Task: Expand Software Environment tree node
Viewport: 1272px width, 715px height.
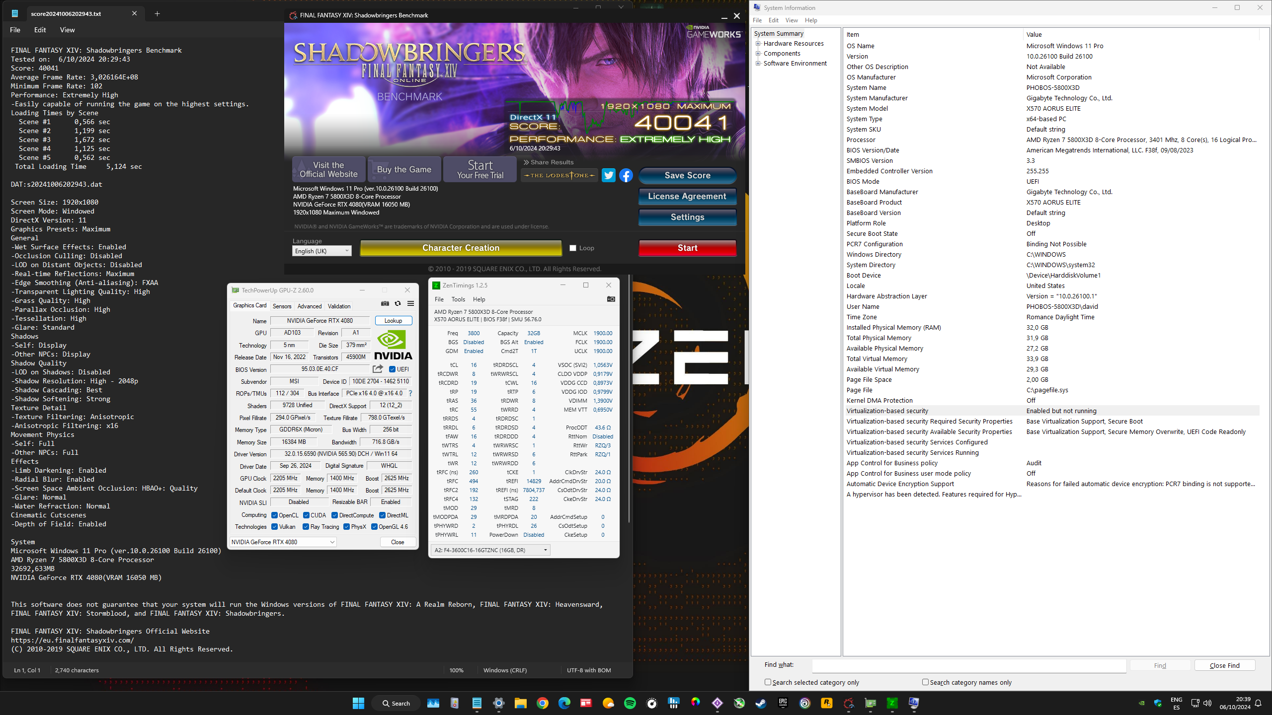Action: (758, 63)
